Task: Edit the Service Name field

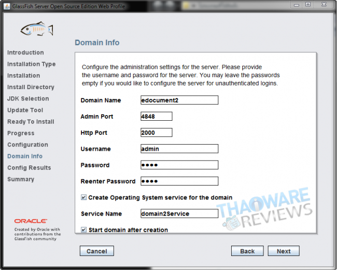Action: click(179, 214)
